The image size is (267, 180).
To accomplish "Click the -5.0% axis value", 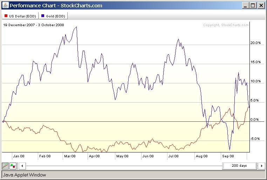I will [x=255, y=138].
